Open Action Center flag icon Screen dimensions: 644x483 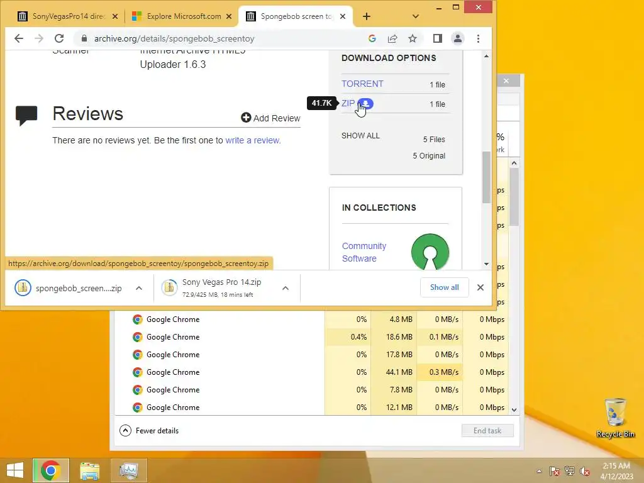point(555,471)
